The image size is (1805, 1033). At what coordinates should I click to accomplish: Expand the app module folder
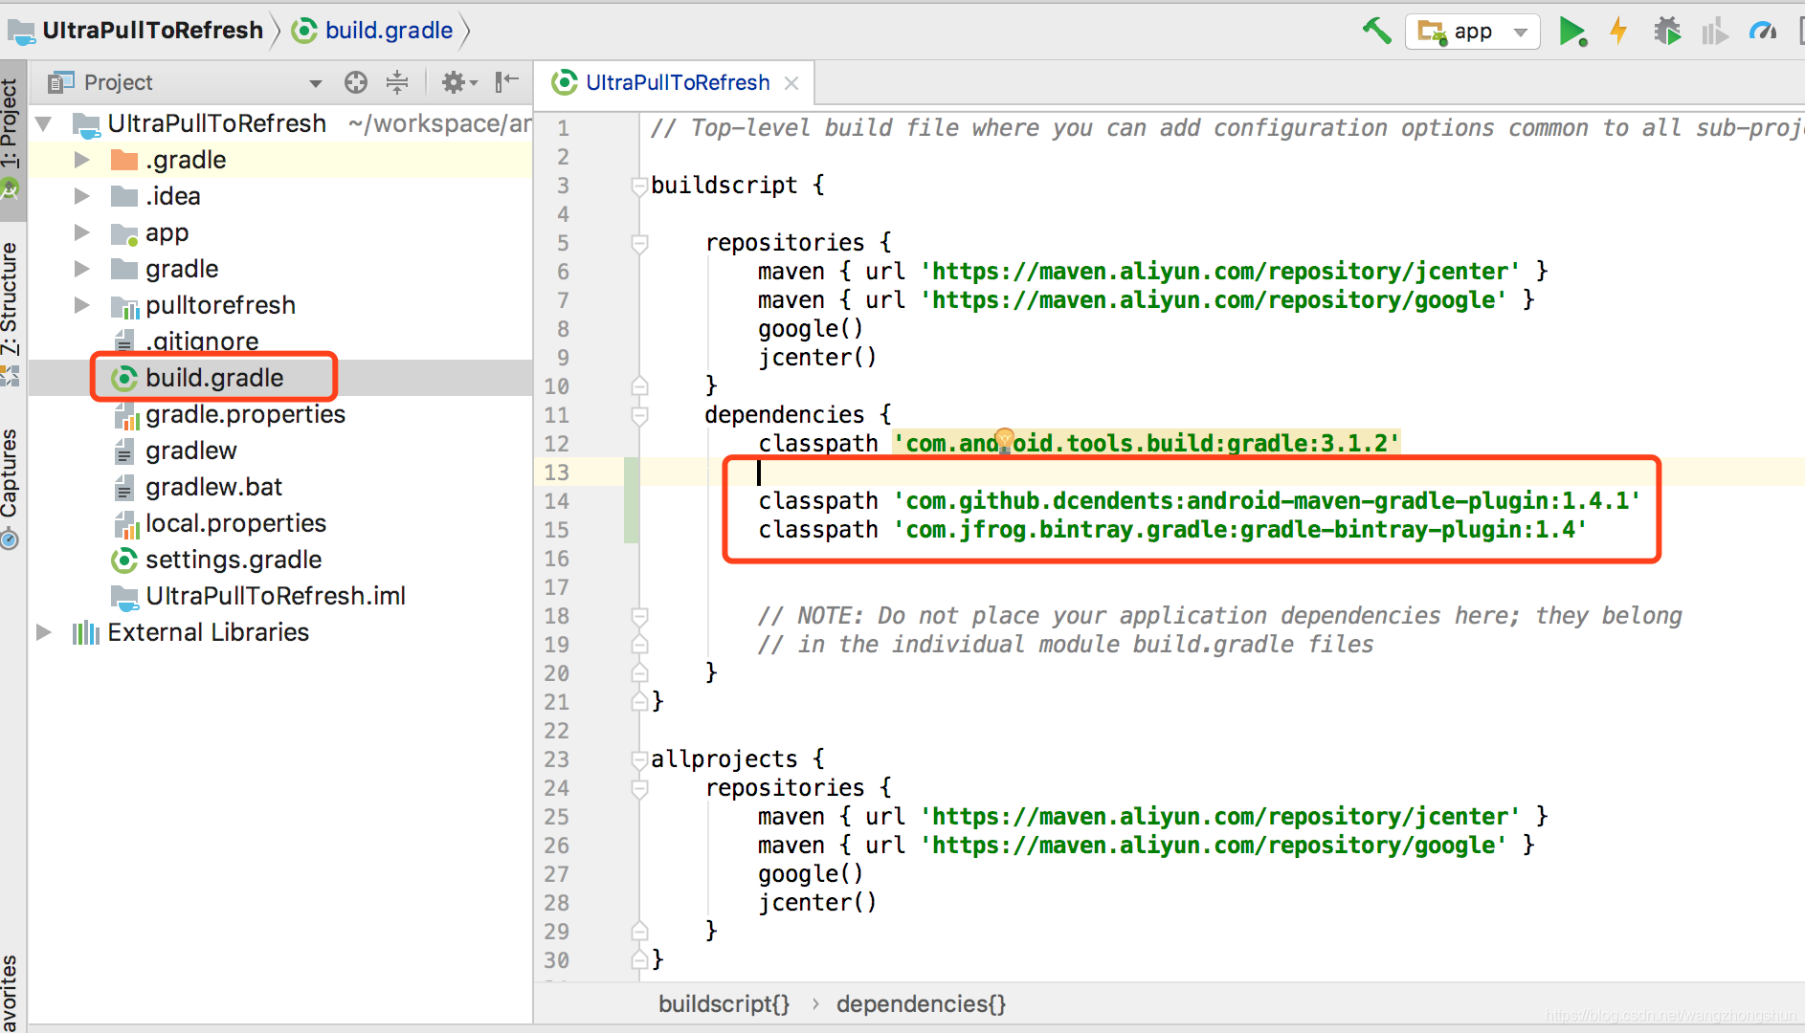click(82, 232)
